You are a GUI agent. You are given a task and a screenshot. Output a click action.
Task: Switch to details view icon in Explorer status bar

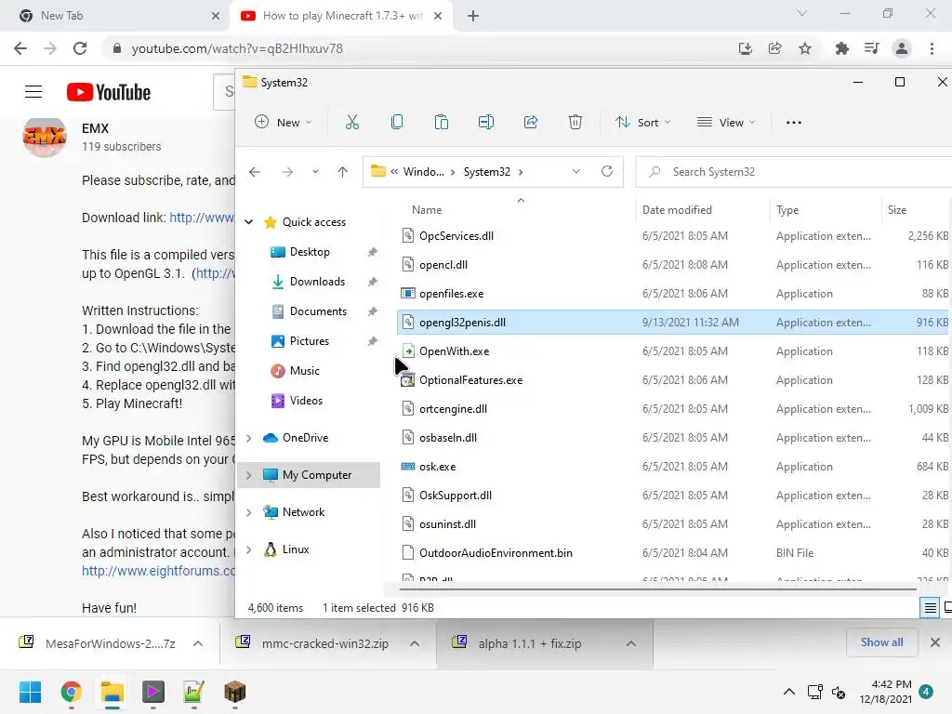coord(930,608)
